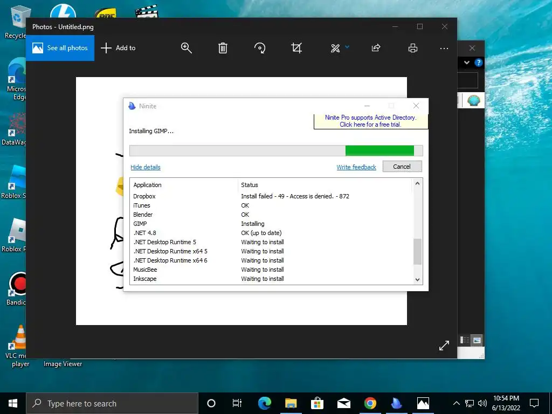Click the details view icon in background window
The image size is (552, 414).
click(465, 340)
